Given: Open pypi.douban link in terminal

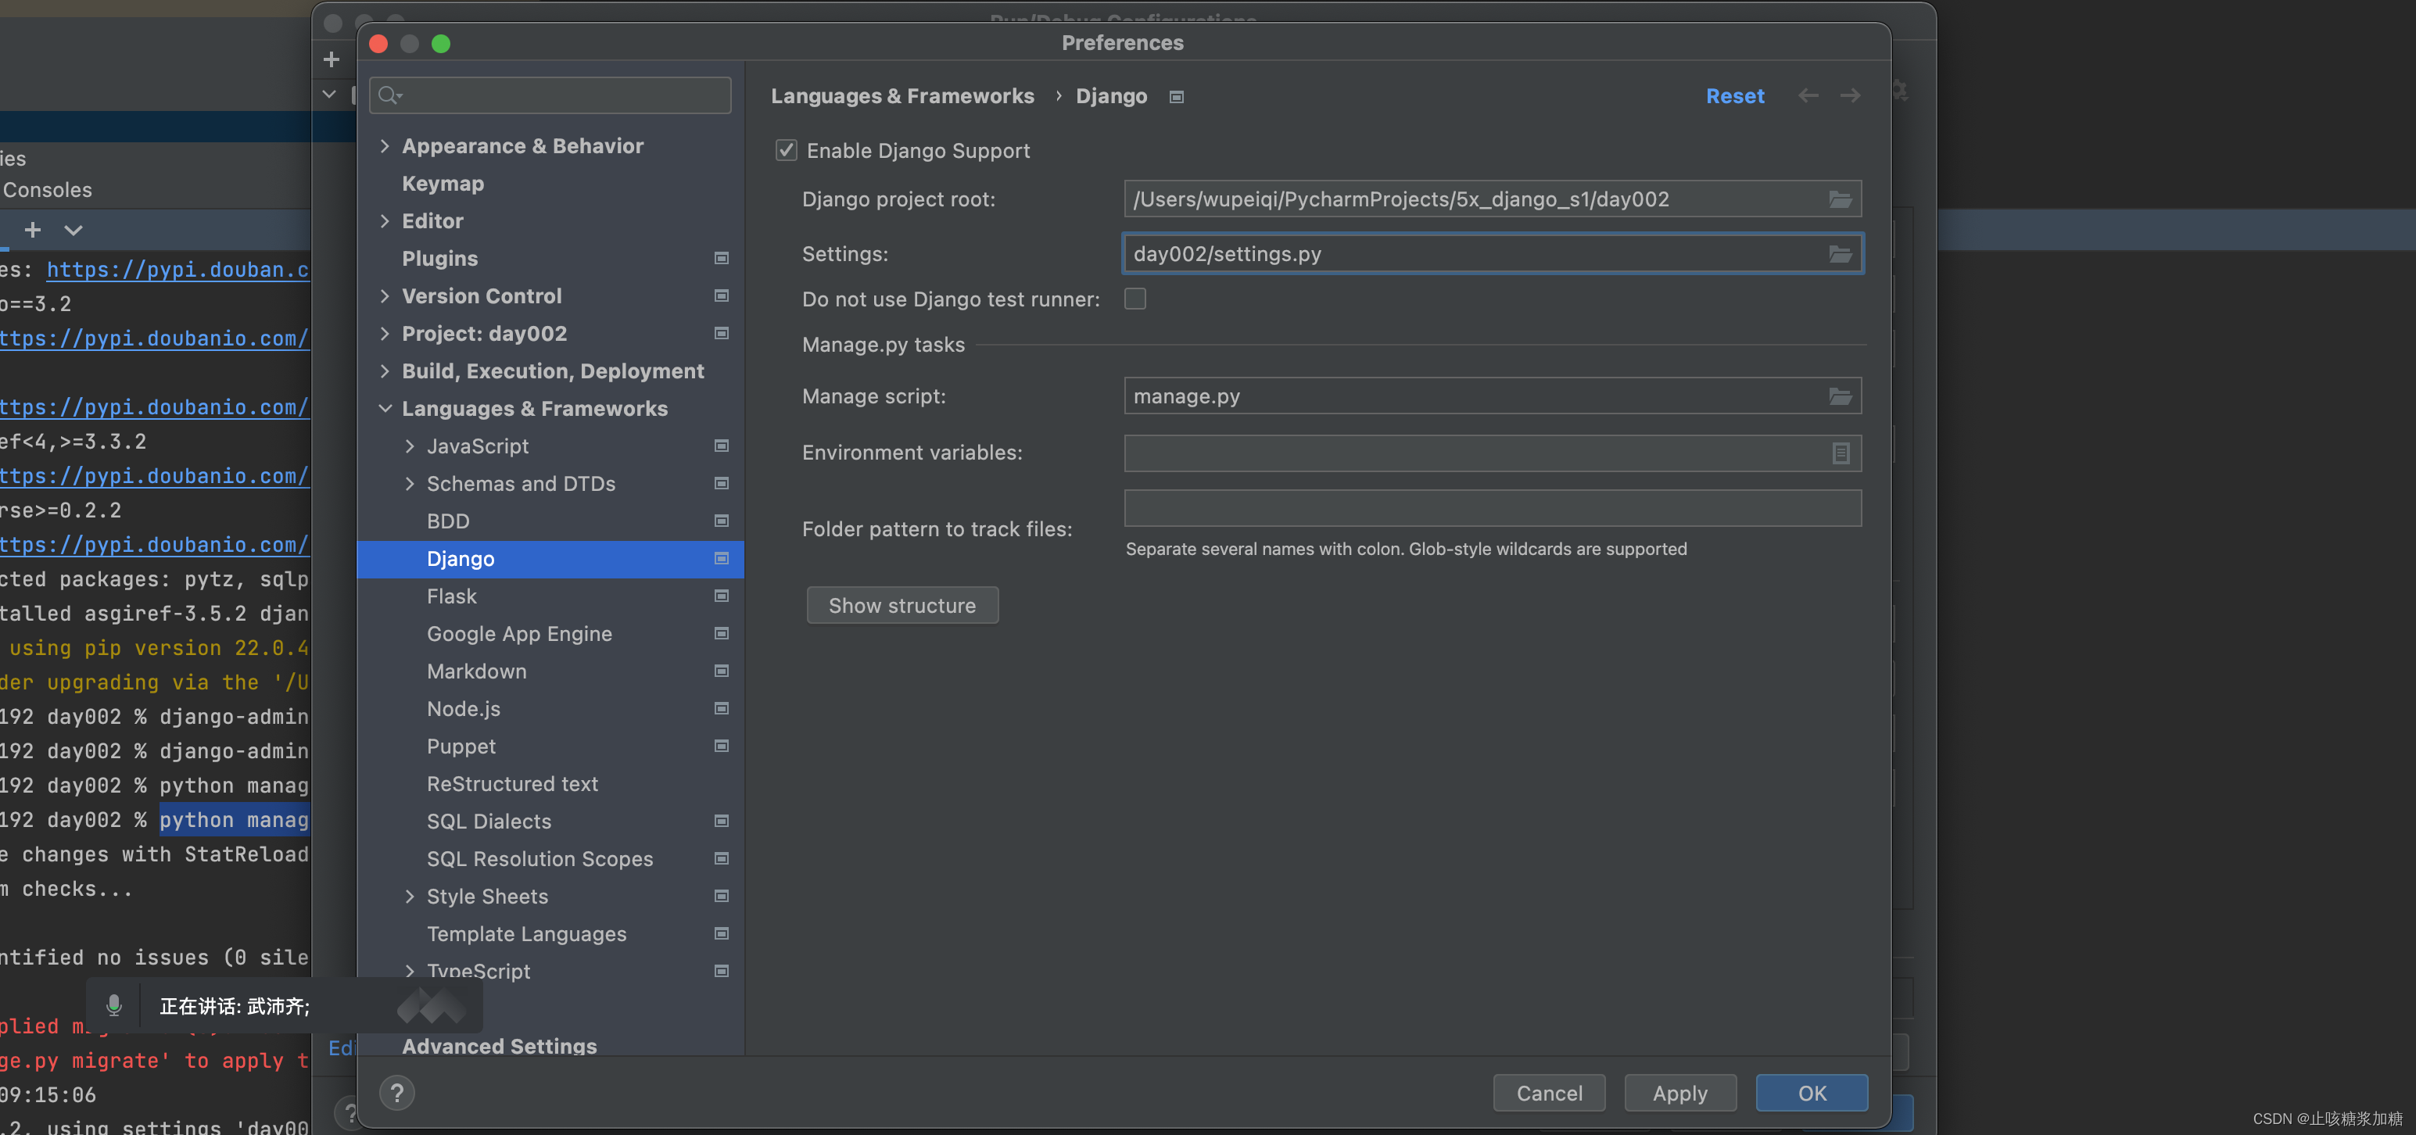Looking at the screenshot, I should tap(177, 269).
